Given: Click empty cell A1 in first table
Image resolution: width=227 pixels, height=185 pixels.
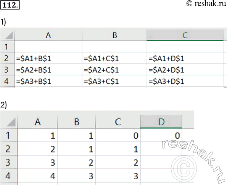Looking at the screenshot, I should (48, 47).
